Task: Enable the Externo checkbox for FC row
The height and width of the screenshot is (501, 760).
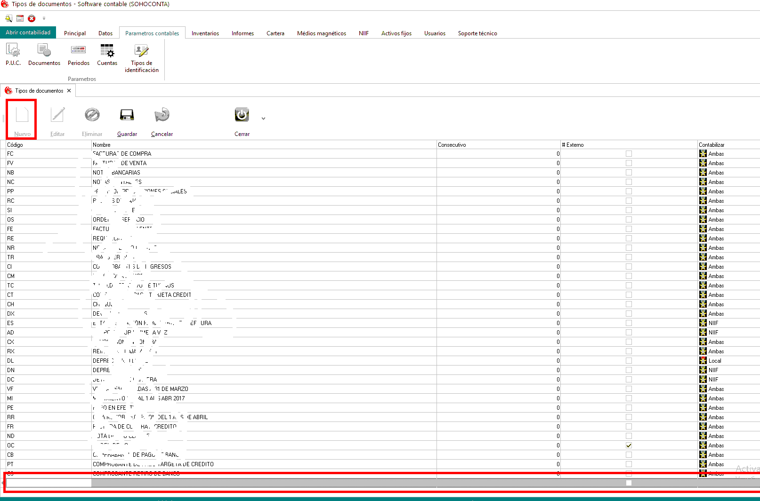Action: [x=629, y=154]
